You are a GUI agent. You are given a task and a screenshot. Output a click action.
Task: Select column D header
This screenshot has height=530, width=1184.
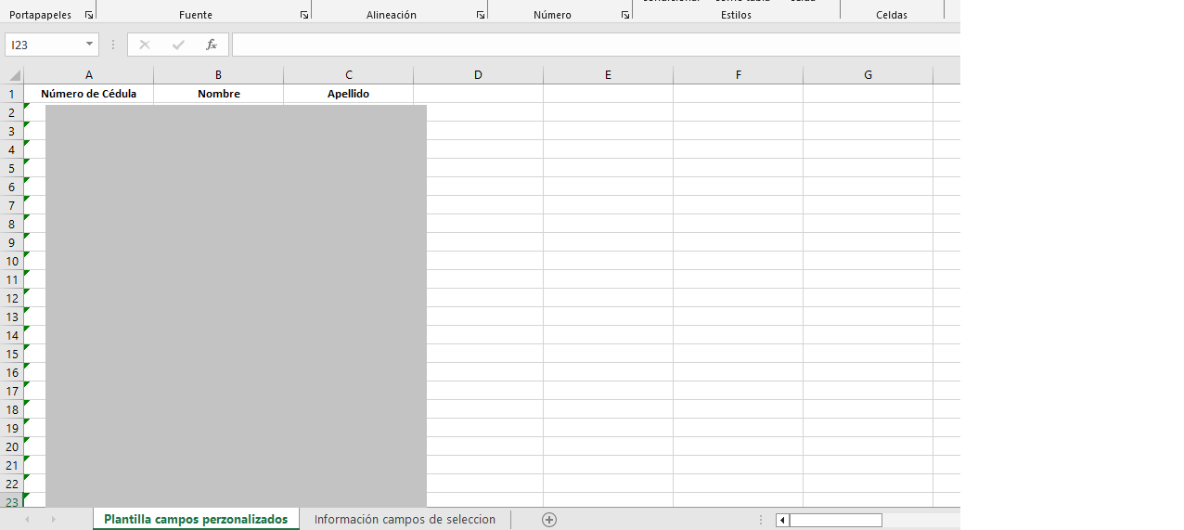(x=479, y=75)
